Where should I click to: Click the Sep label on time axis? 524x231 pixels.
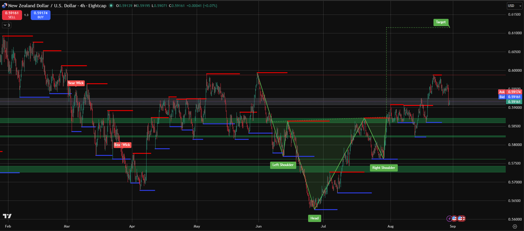453,226
